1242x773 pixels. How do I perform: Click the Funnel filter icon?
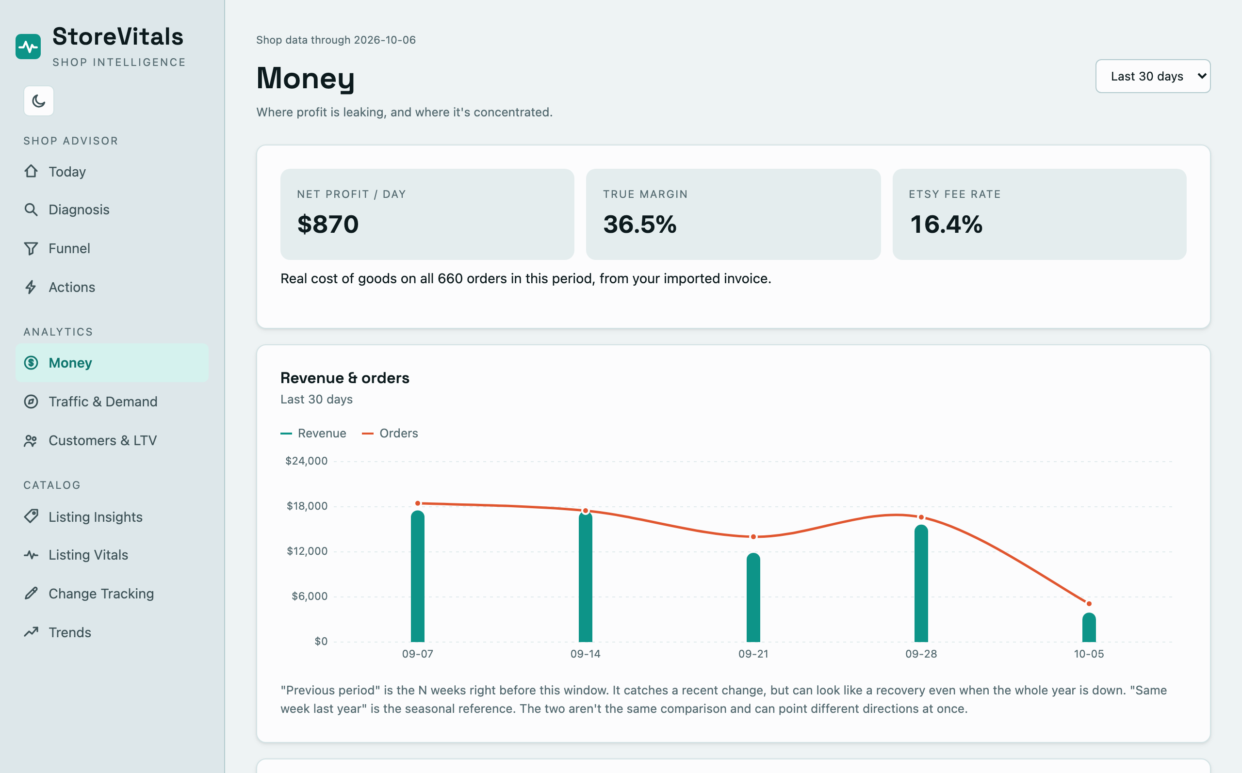31,248
